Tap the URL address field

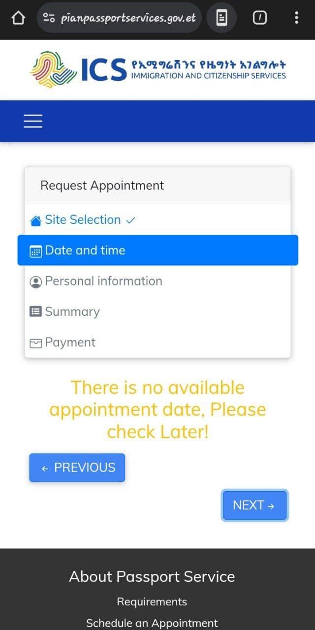coord(128,18)
